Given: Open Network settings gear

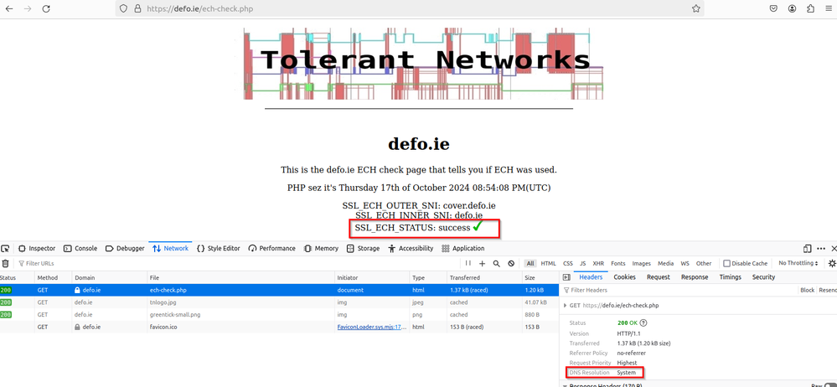Looking at the screenshot, I should (x=832, y=264).
